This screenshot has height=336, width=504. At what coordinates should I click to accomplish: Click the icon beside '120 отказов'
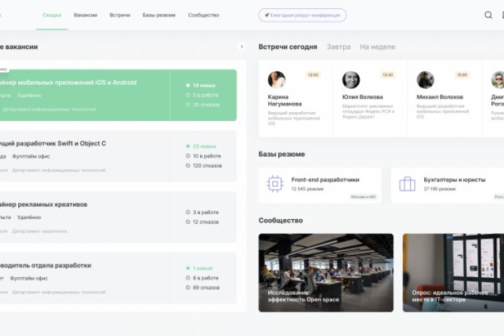[x=188, y=165]
